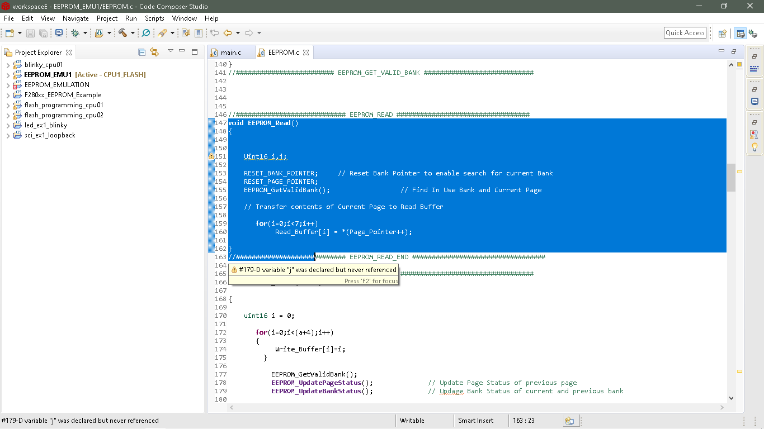This screenshot has height=429, width=764.
Task: Switch to the CCS Debug perspective icon
Action: pos(753,32)
